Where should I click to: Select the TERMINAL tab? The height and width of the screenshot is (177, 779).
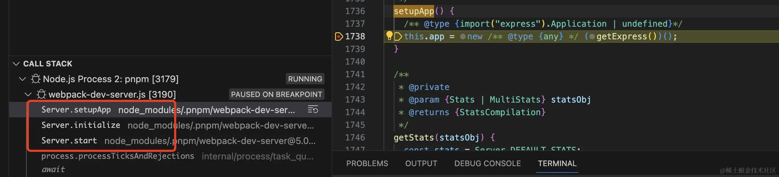point(557,164)
